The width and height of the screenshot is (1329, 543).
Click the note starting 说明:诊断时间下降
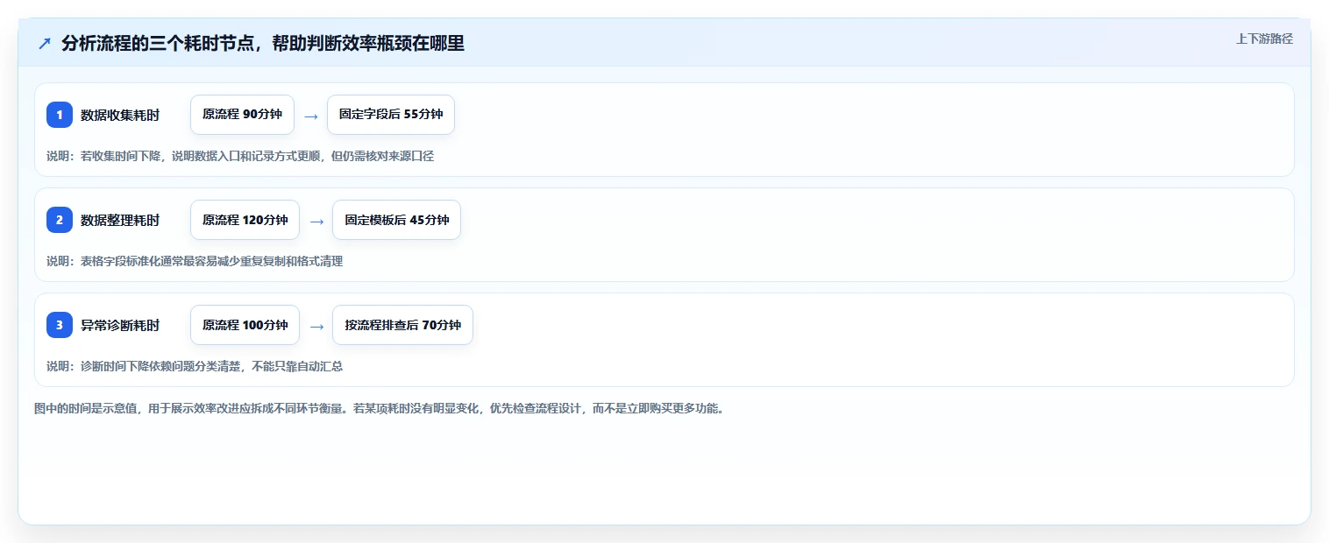195,366
